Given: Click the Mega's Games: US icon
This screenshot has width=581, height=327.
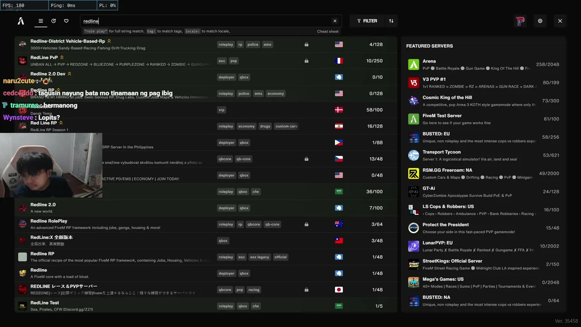Looking at the screenshot, I should [414, 282].
